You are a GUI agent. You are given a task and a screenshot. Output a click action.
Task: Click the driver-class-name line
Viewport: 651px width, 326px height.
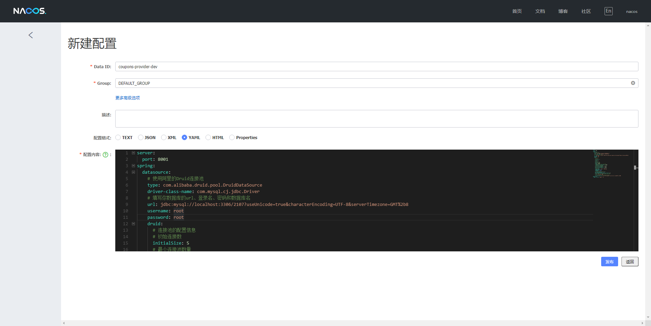coord(203,192)
